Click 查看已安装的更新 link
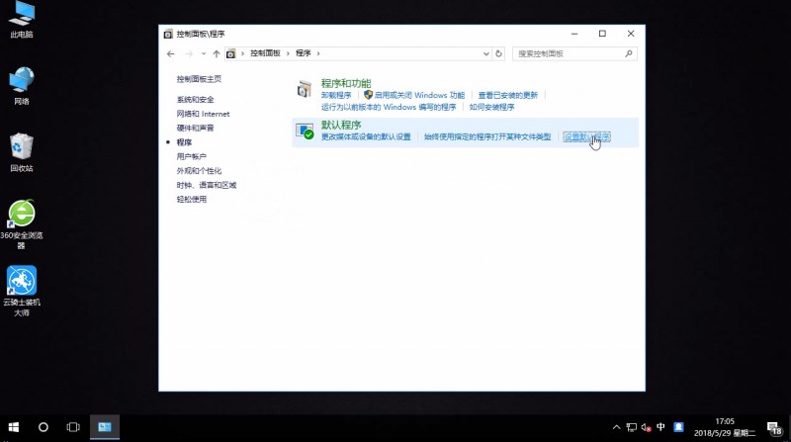The image size is (791, 442). [x=508, y=95]
